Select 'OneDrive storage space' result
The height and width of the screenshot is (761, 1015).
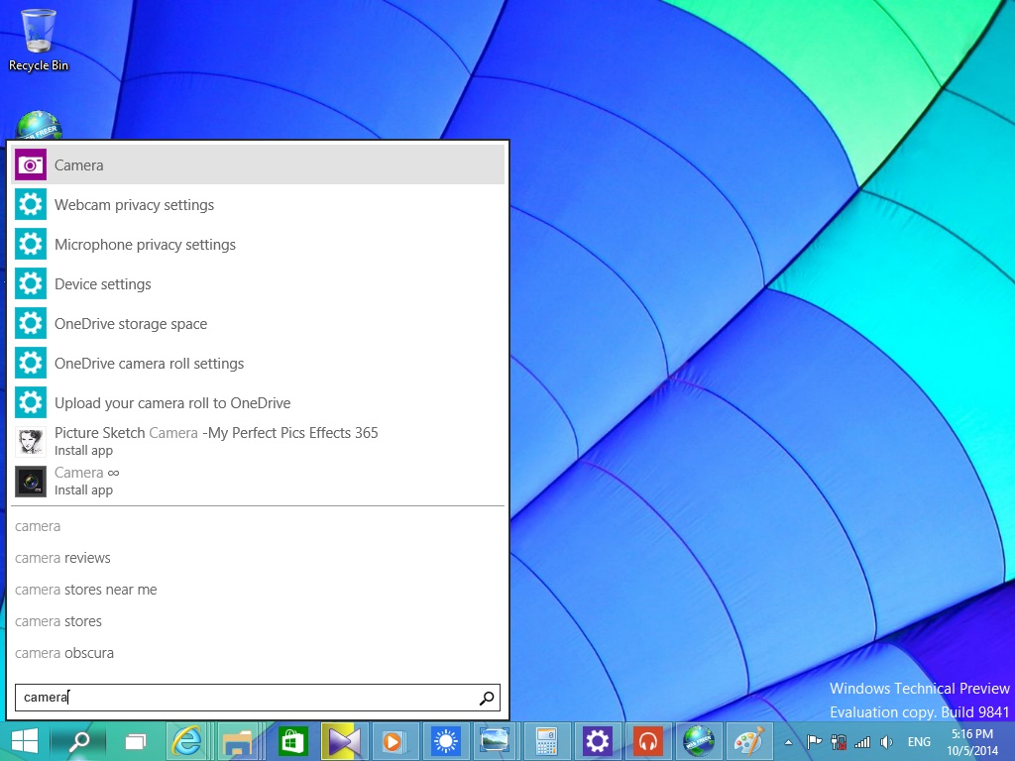259,324
